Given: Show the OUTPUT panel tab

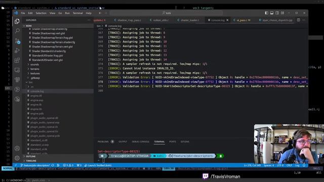Looking at the screenshot, I should pos(123,142).
